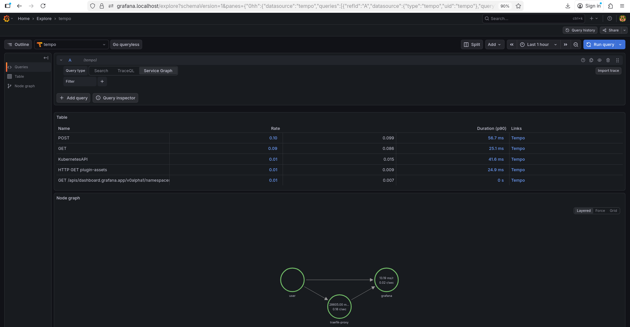This screenshot has width=630, height=327.
Task: Toggle the Outline panel
Action: click(18, 45)
